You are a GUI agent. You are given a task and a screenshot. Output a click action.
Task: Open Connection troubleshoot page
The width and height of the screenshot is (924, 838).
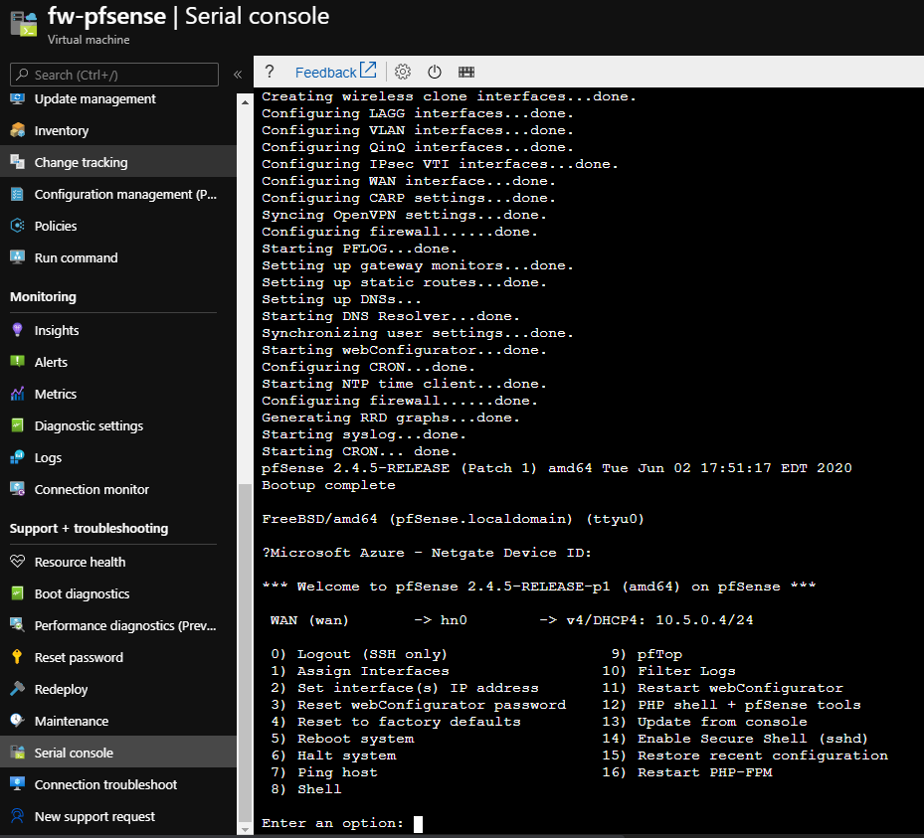click(105, 784)
